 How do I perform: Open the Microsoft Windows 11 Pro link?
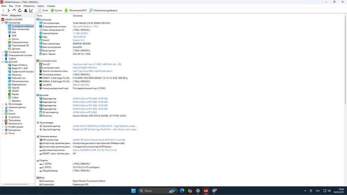pos(85,27)
